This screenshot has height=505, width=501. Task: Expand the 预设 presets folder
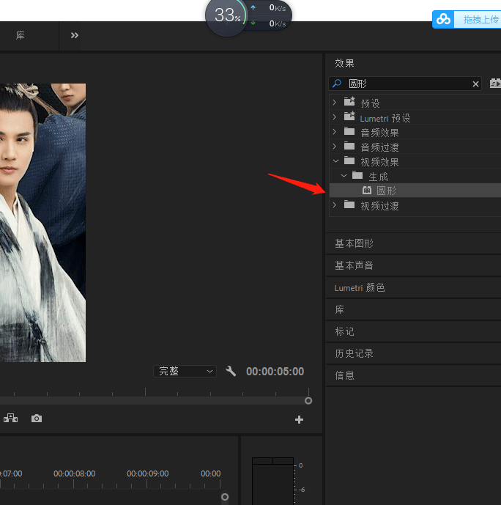point(335,103)
